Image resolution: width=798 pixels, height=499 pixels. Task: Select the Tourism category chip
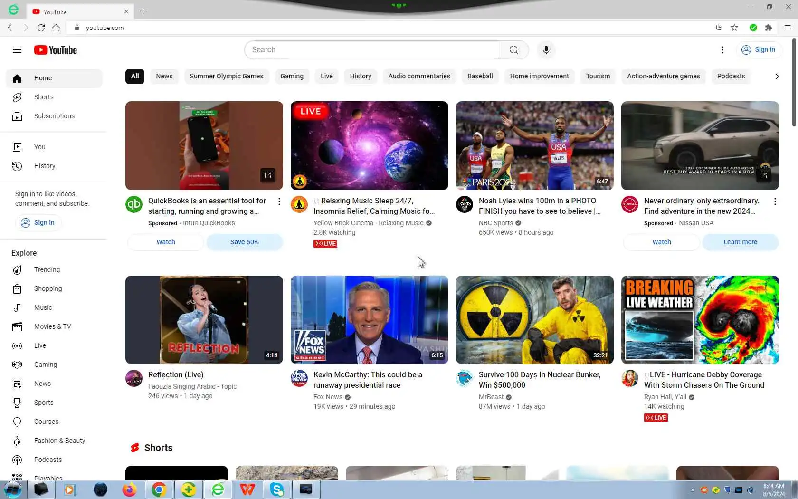pos(598,76)
